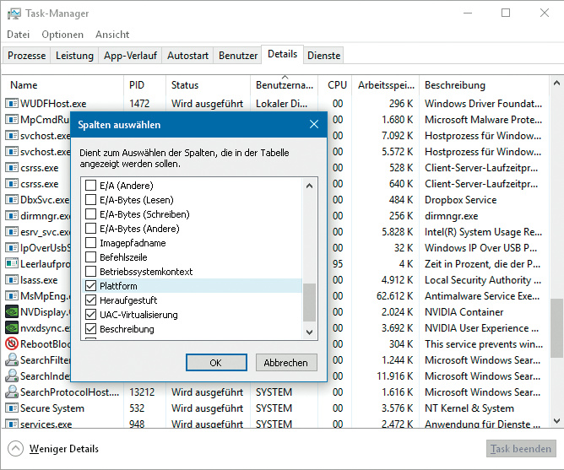Close the Spalten auswählen dialog
564x470 pixels.
click(314, 125)
